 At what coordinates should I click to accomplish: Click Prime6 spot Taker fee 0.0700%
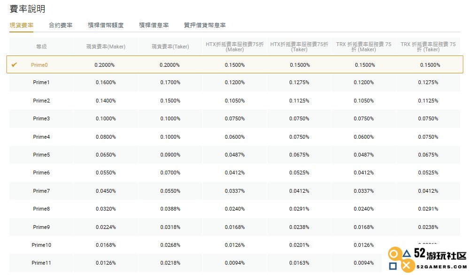[x=170, y=173]
